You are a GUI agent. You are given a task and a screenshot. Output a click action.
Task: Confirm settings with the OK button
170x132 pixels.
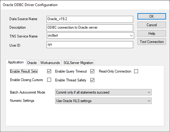tap(151, 16)
